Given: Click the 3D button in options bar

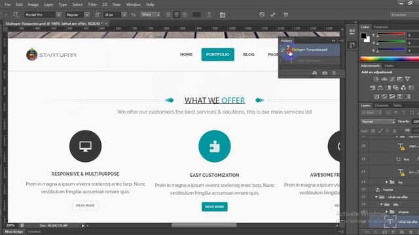Looking at the screenshot, I should 285,14.
